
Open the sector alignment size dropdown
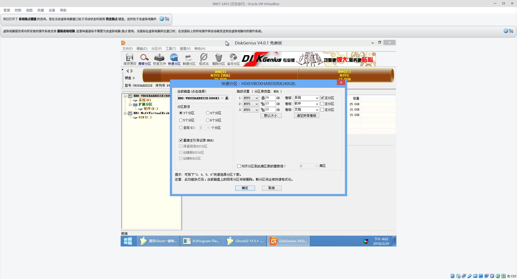pyautogui.click(x=316, y=166)
